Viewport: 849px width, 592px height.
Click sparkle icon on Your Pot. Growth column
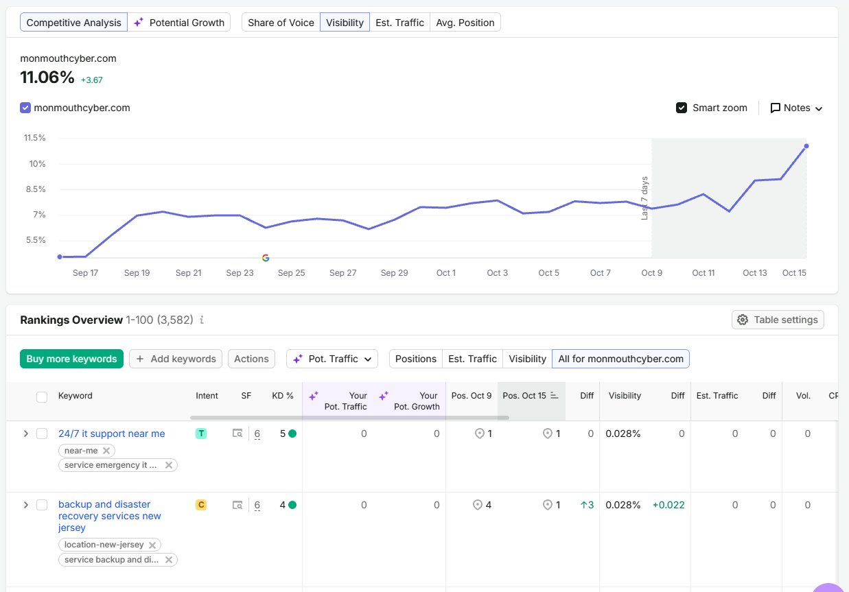click(x=384, y=396)
